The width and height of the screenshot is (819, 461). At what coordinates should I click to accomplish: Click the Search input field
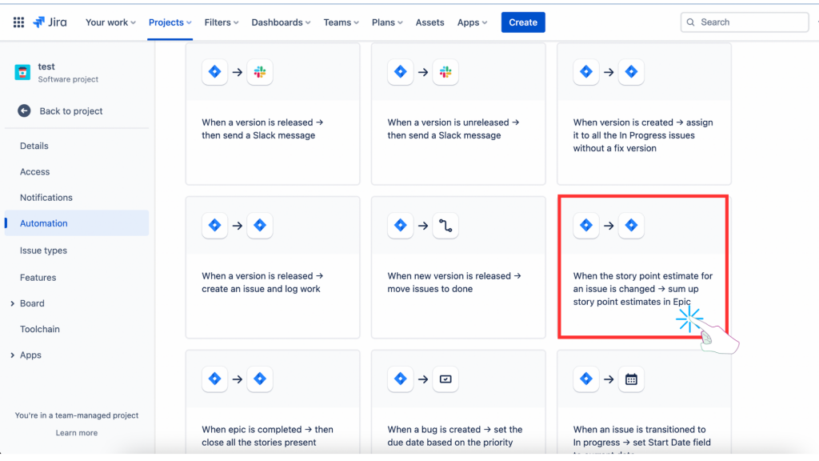745,22
